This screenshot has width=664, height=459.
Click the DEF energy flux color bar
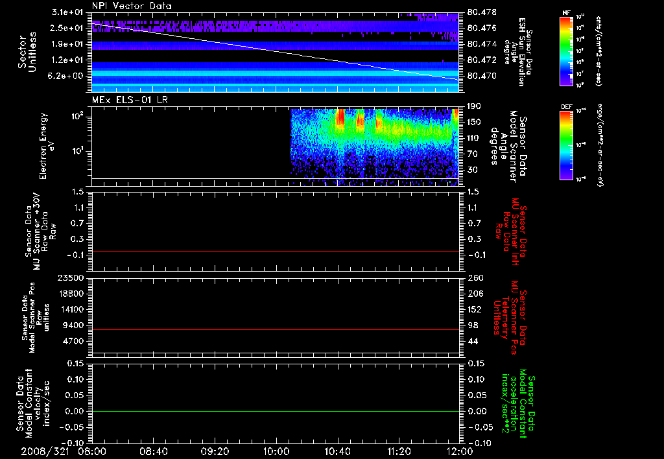click(566, 145)
